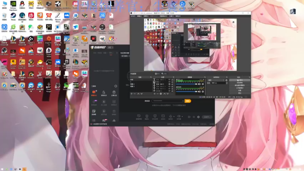
Task: Open the Help menu in OBS
Action: pos(178,16)
